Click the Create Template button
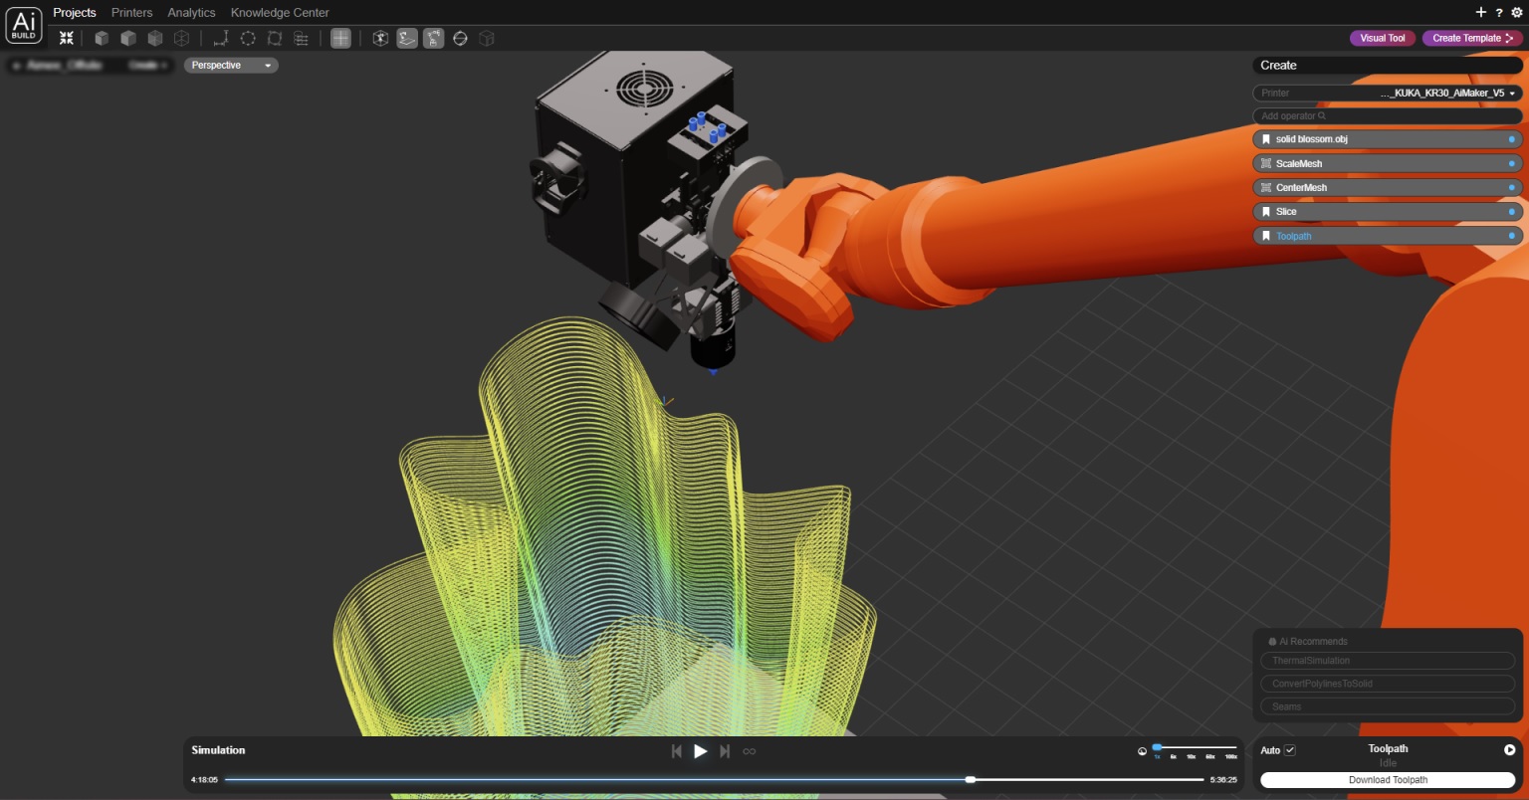This screenshot has height=800, width=1529. click(1472, 38)
